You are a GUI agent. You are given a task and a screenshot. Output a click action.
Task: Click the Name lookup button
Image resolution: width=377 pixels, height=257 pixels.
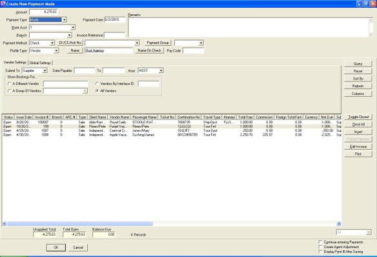[x=75, y=50]
